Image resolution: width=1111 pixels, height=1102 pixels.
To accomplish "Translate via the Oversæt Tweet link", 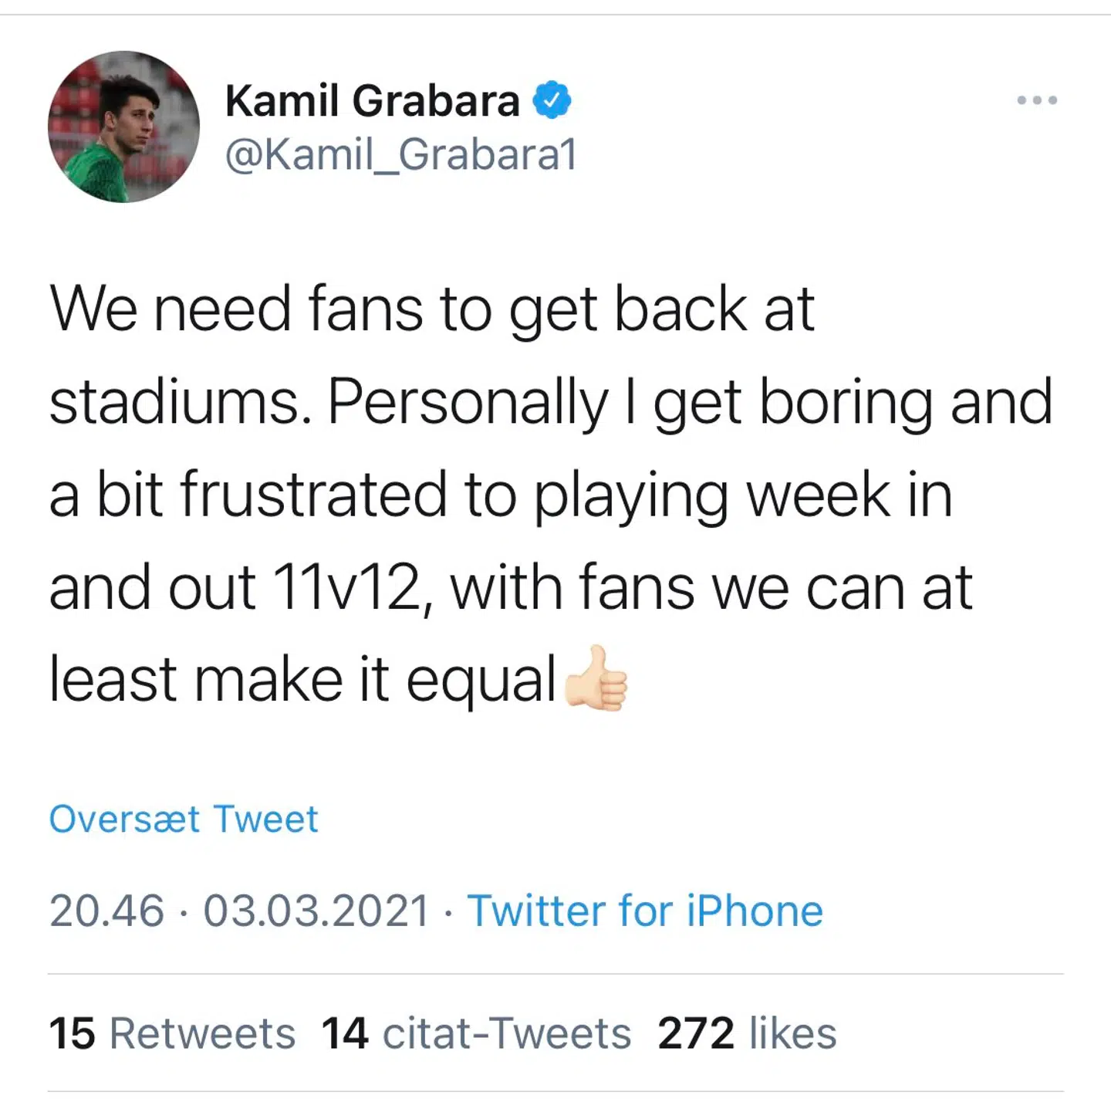I will [x=184, y=819].
